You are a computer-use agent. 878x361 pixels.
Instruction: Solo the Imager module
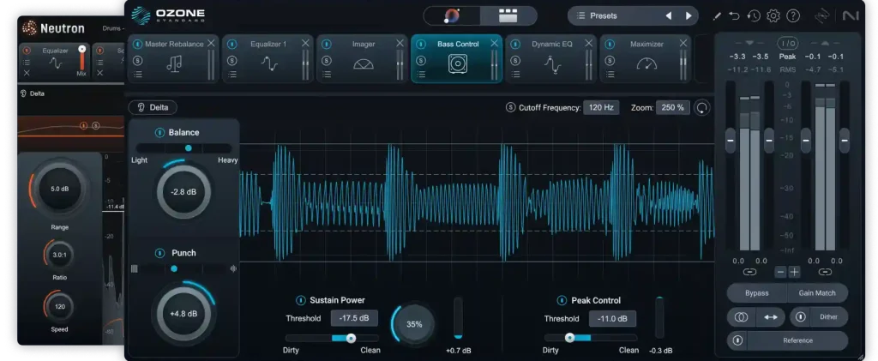[x=326, y=60]
